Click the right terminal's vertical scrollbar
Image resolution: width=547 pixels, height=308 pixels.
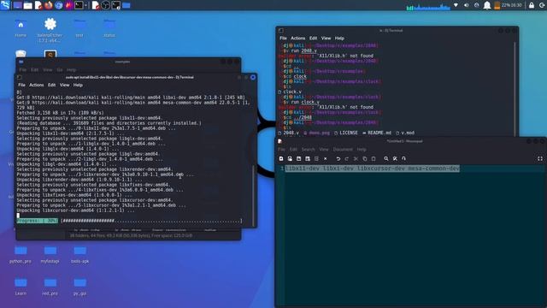515,89
